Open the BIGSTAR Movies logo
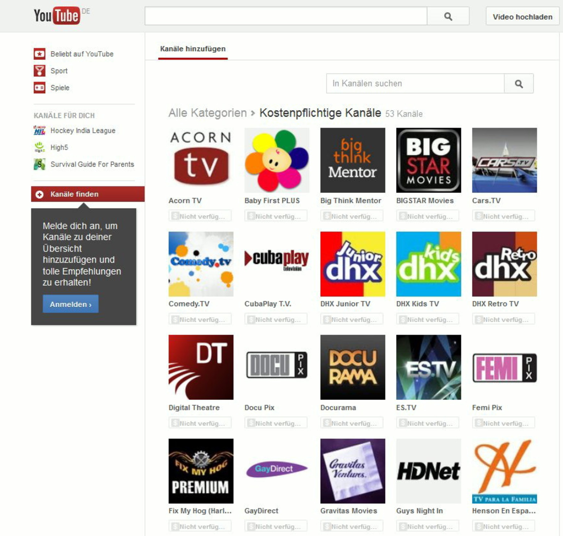This screenshot has height=536, width=563. (429, 160)
